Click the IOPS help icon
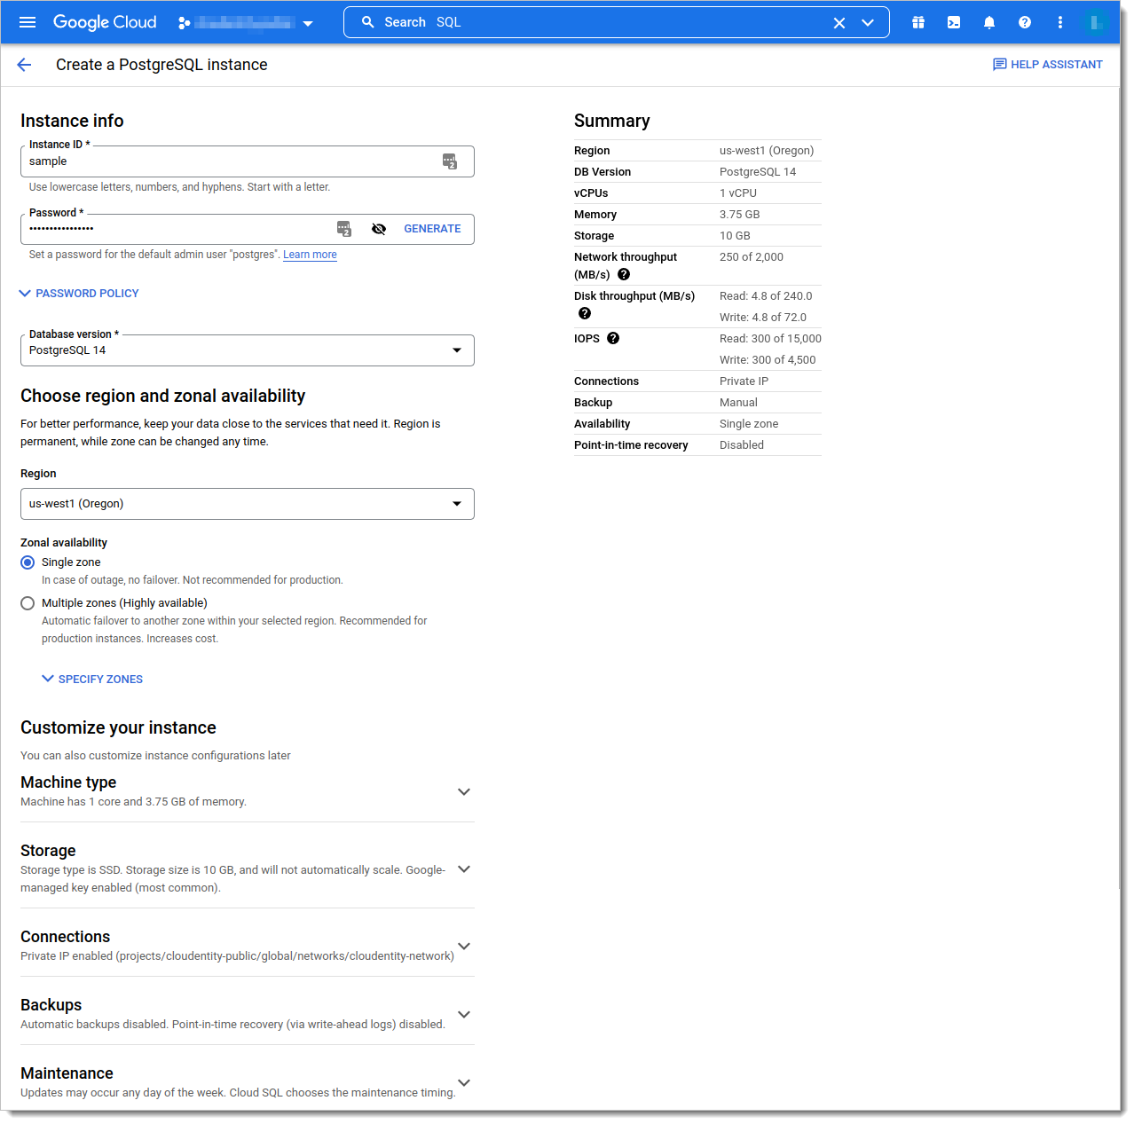 (613, 338)
